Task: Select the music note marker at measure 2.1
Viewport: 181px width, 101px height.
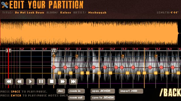Action: (54, 50)
